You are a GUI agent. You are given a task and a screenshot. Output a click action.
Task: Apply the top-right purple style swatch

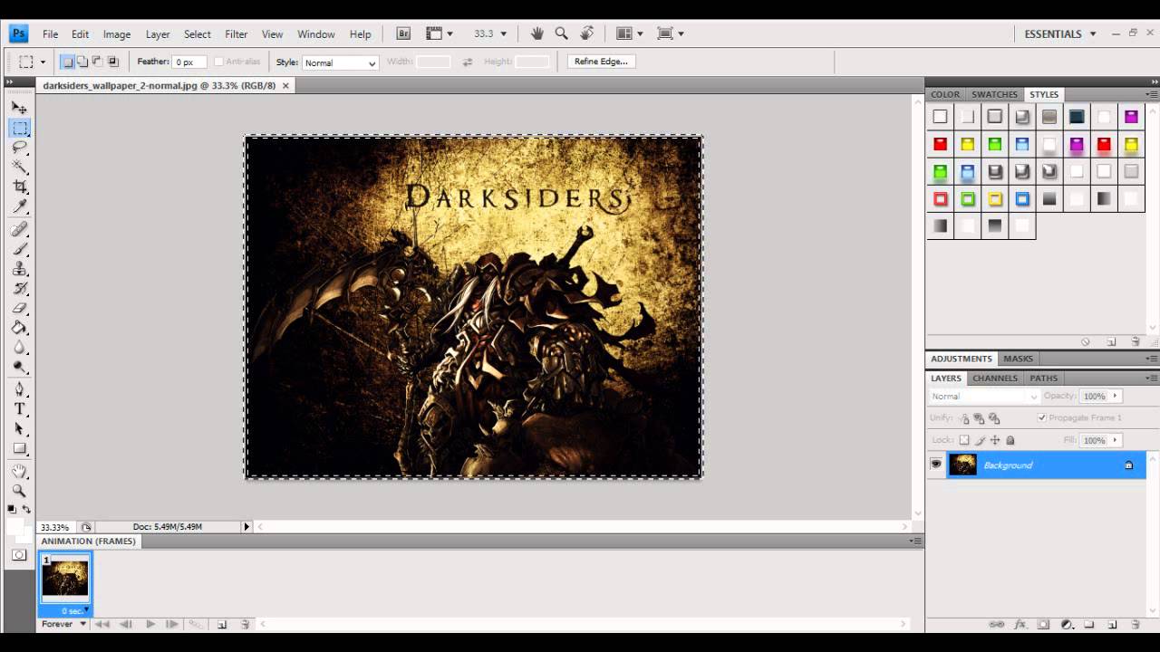[1131, 117]
